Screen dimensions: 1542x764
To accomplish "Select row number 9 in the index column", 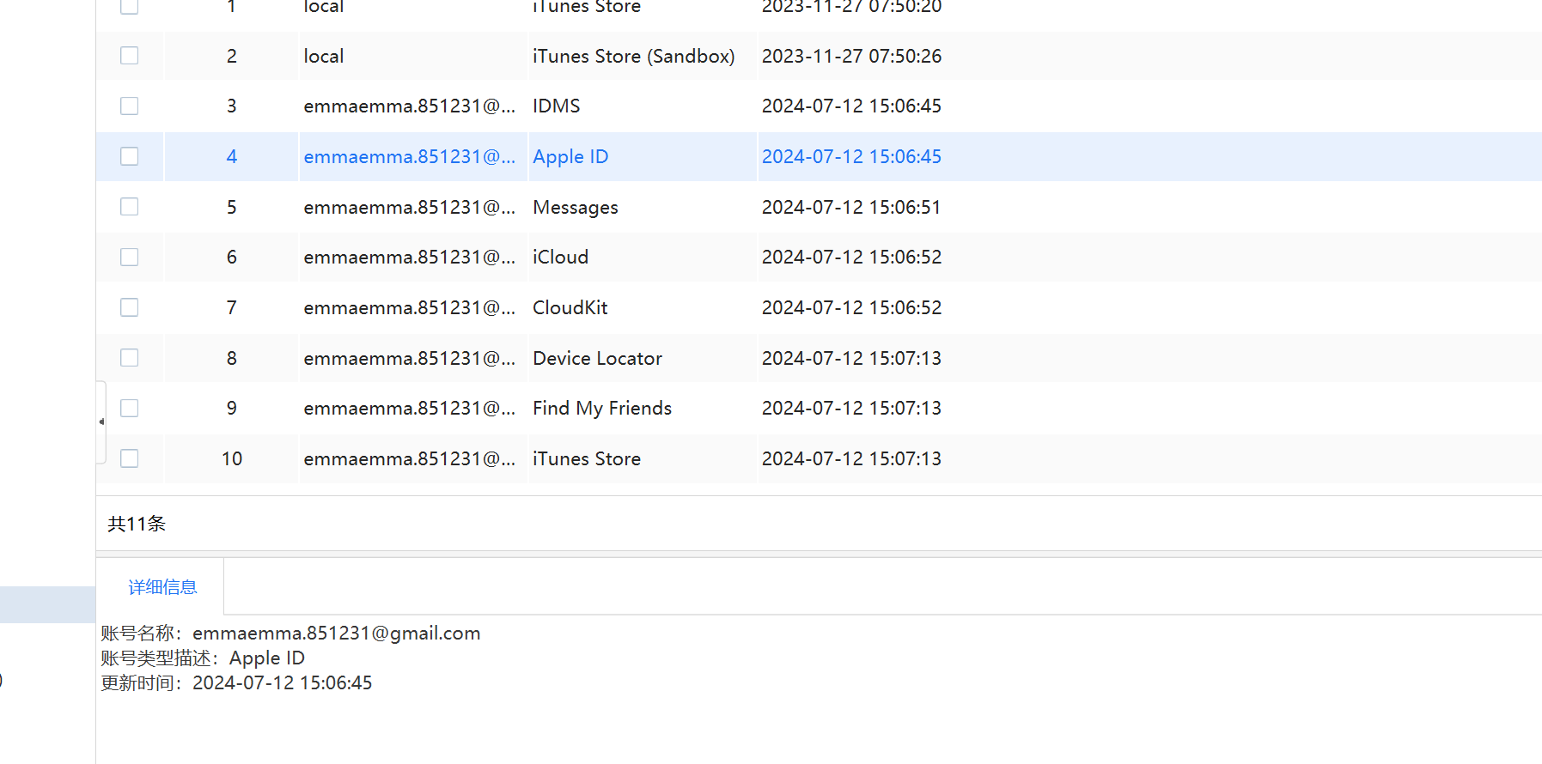I will (x=232, y=408).
